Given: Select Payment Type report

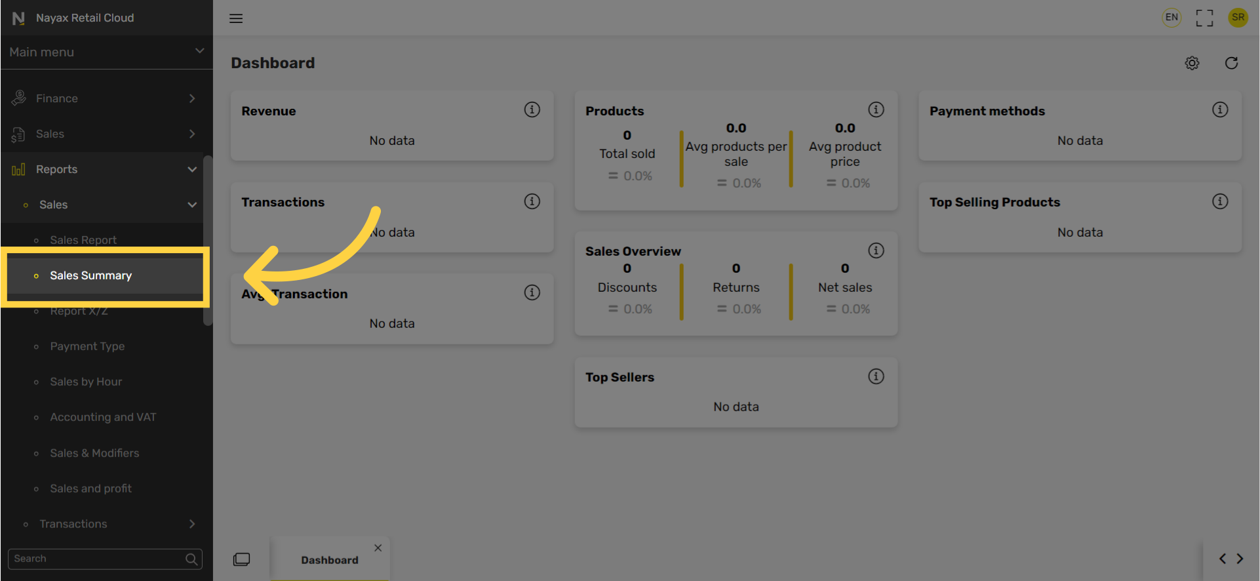Looking at the screenshot, I should pos(87,346).
